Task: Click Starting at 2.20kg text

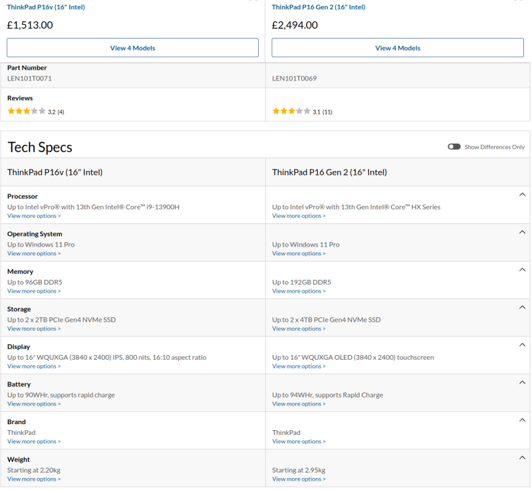Action: [x=34, y=470]
